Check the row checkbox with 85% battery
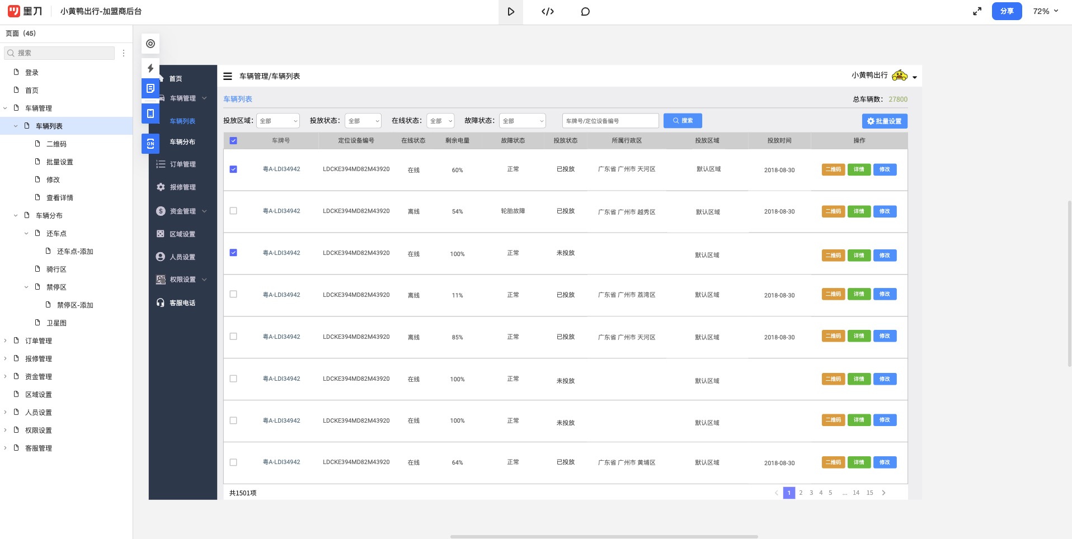Image resolution: width=1072 pixels, height=539 pixels. click(233, 337)
